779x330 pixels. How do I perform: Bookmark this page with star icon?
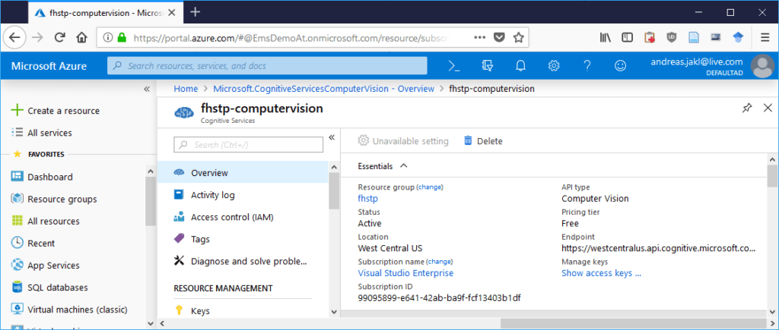[518, 37]
